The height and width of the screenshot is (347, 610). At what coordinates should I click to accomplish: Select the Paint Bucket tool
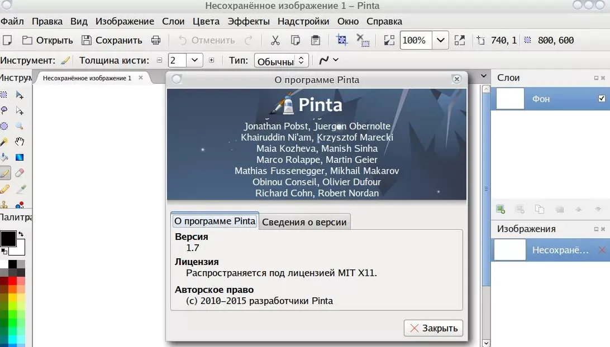(x=4, y=157)
